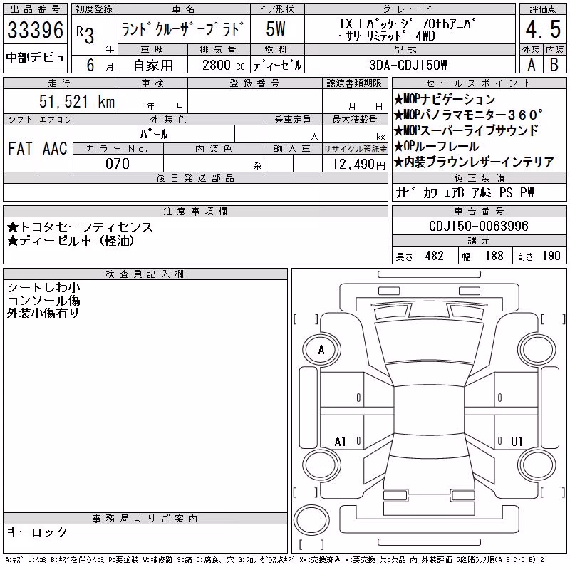Image resolution: width=570 pixels, height=570 pixels.
Task: Click the shift type FAT
Action: pyautogui.click(x=20, y=148)
